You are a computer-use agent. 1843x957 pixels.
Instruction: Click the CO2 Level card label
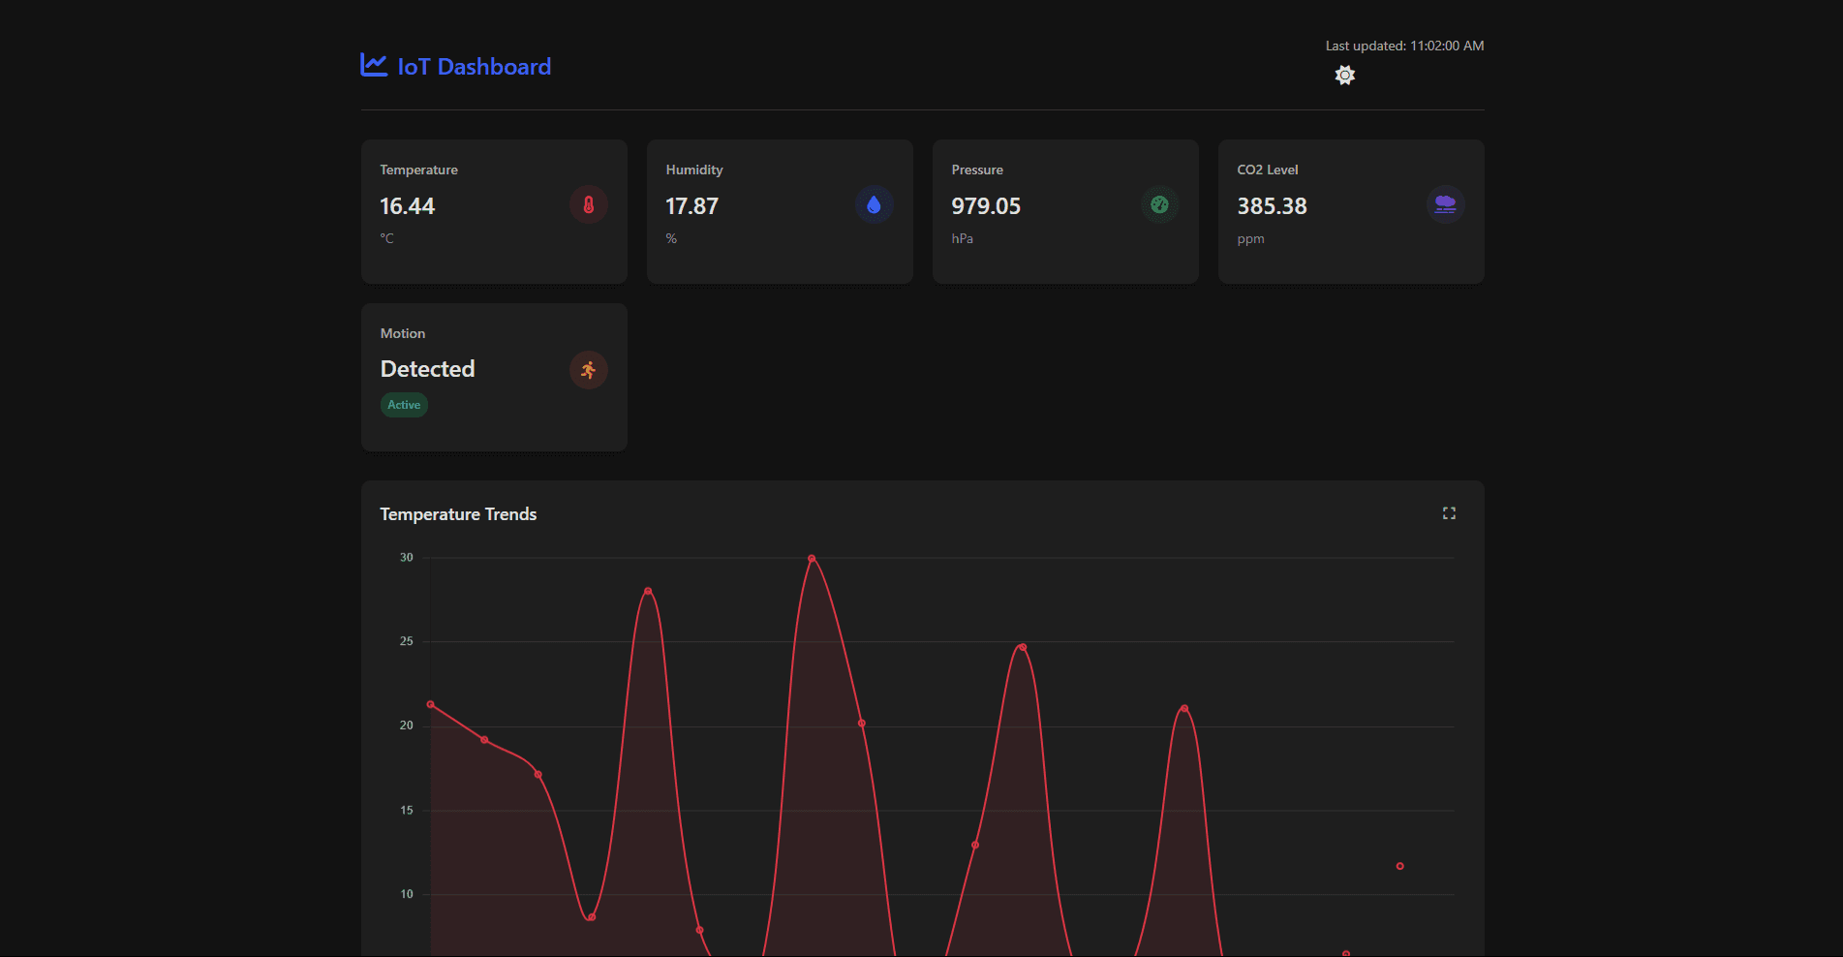[1268, 170]
